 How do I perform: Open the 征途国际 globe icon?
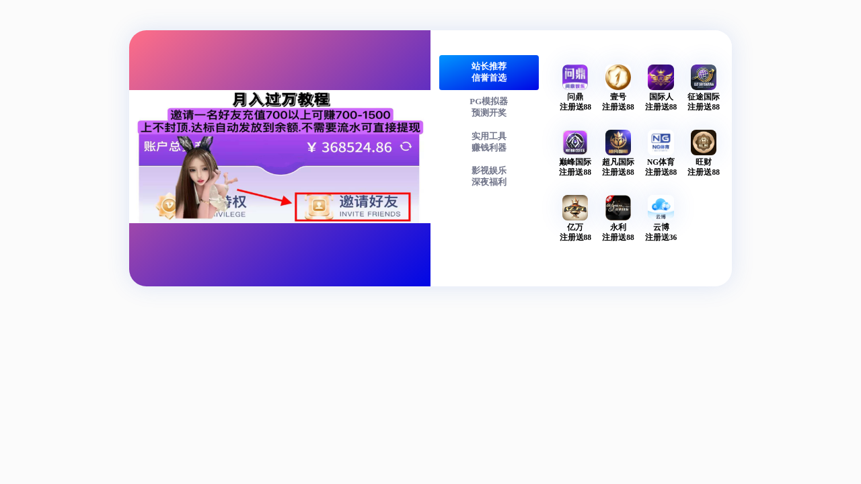point(704,77)
